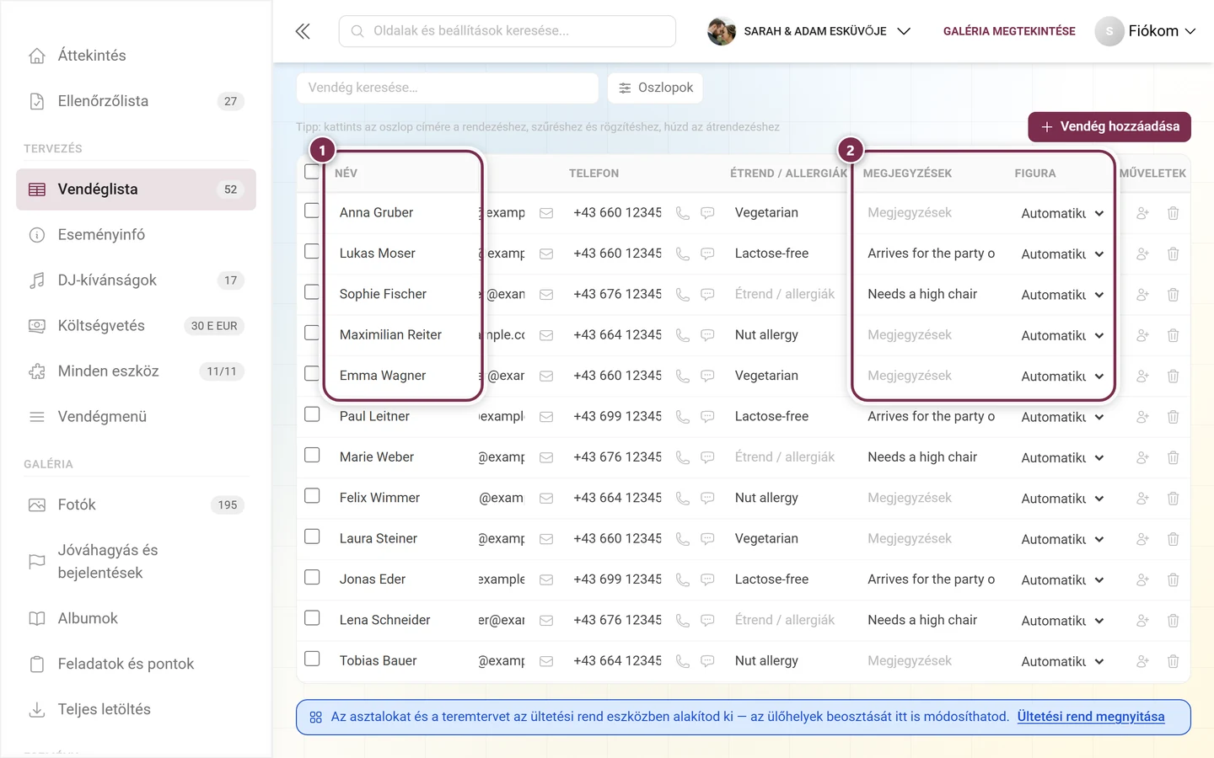The height and width of the screenshot is (758, 1214).
Task: Expand the Fiókom account menu
Action: point(1146,31)
